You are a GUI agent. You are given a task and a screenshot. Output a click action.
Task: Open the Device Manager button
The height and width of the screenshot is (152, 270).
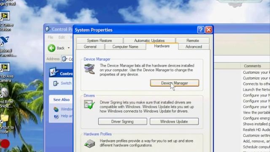[174, 83]
